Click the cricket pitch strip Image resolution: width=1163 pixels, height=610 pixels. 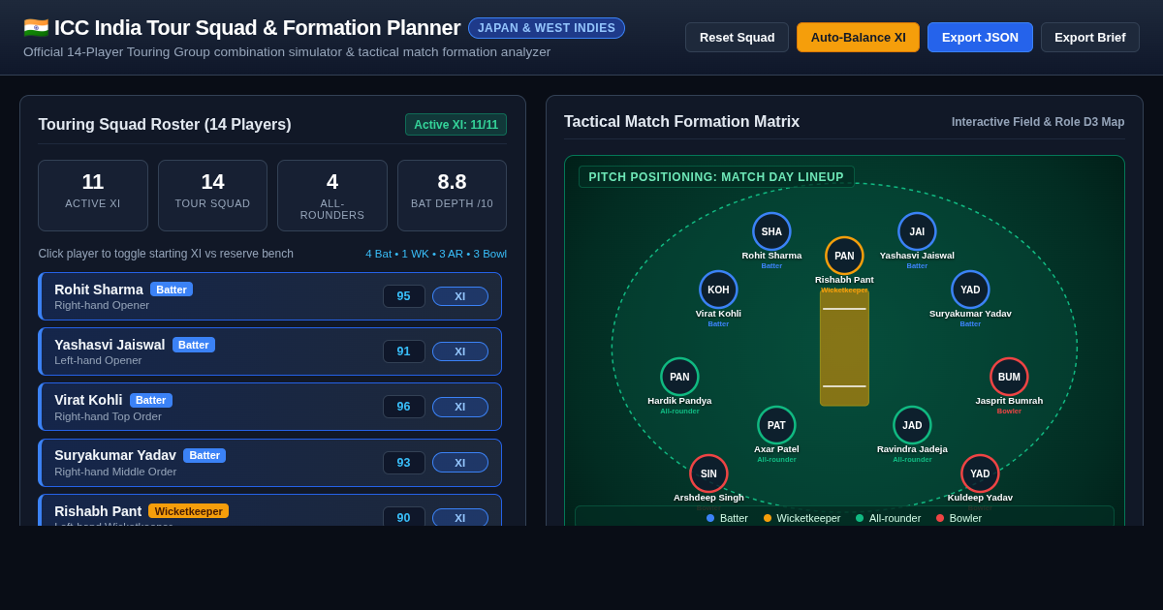844,348
